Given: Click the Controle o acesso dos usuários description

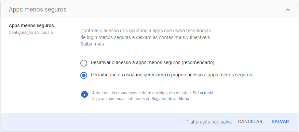Looking at the screenshot, I should 146,34.
